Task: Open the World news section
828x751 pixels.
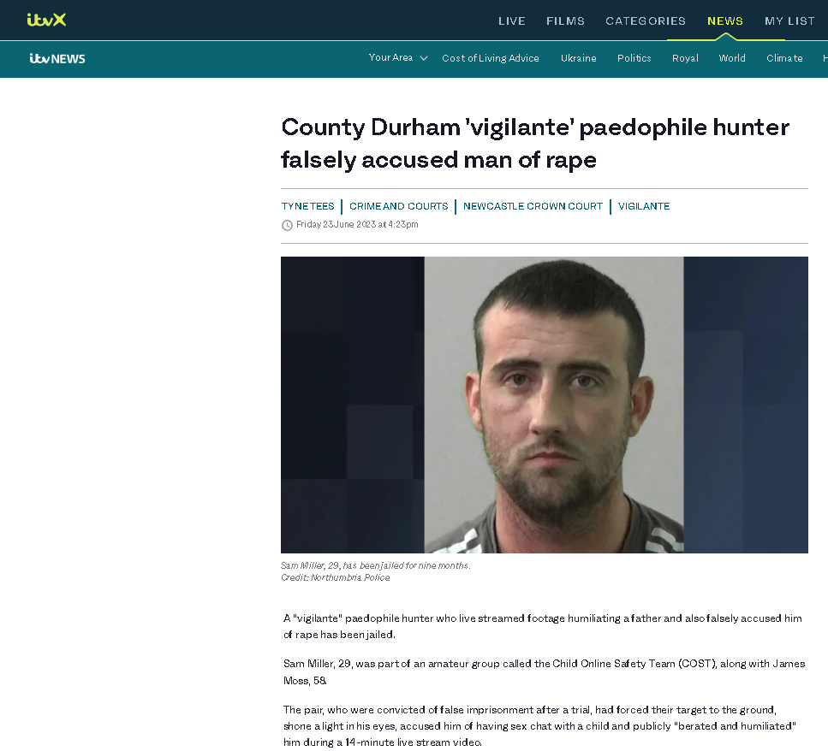Action: 732,58
